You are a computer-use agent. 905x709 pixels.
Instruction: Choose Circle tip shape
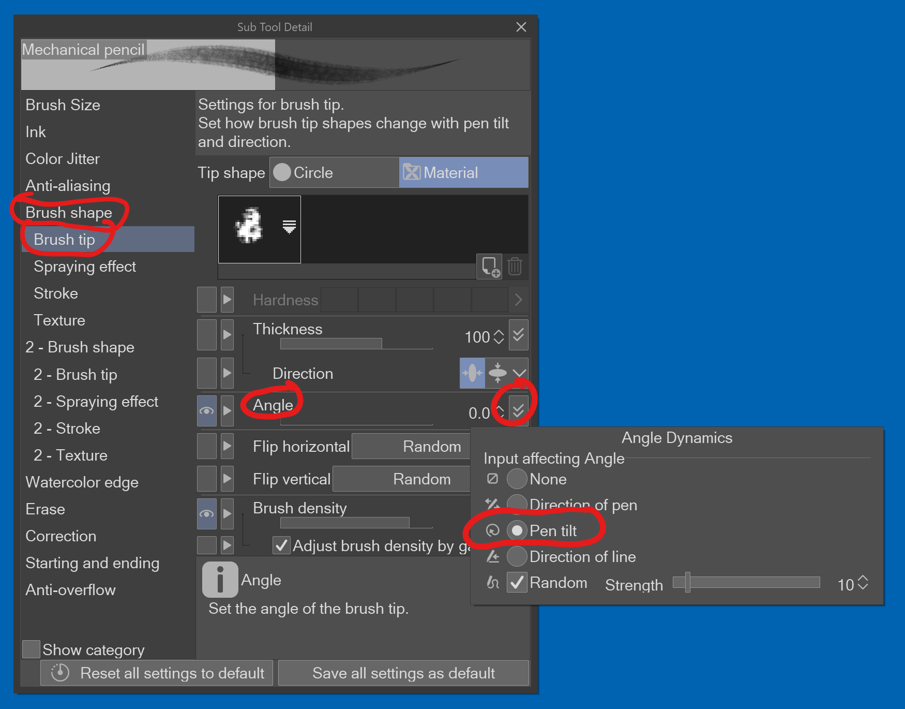tap(334, 172)
